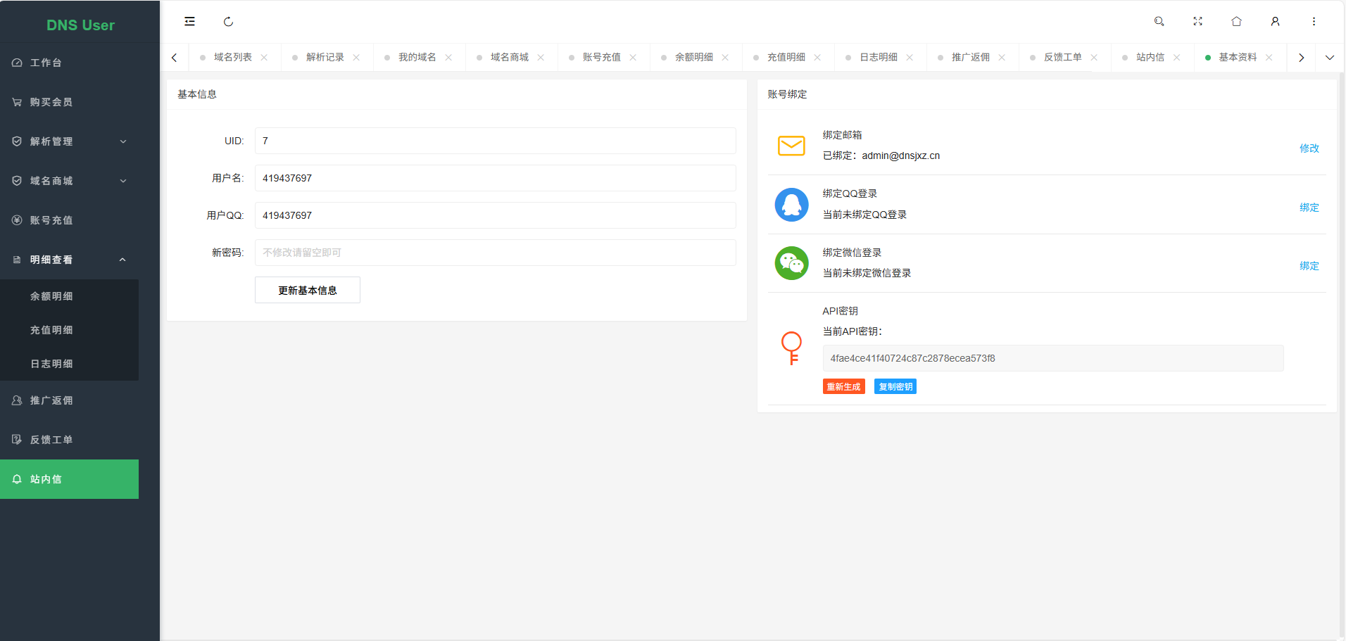Click the 更新基本信息 button
The height and width of the screenshot is (641, 1346).
[x=307, y=290]
